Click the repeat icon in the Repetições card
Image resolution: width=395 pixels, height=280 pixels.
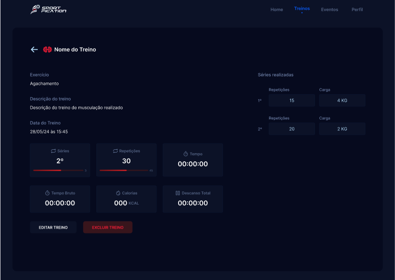(115, 151)
